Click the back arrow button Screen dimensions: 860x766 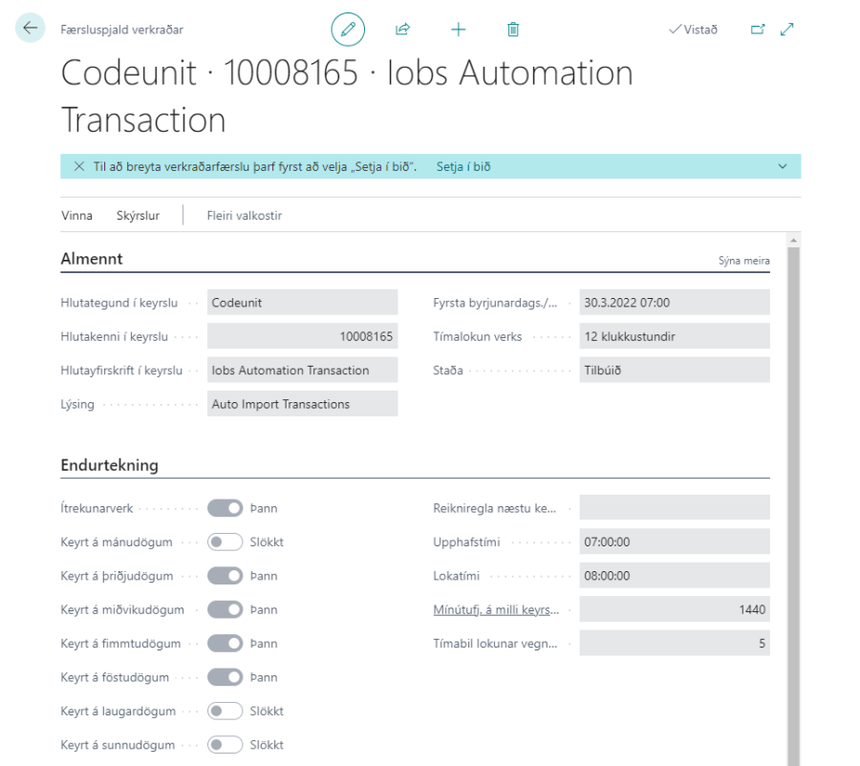point(31,29)
